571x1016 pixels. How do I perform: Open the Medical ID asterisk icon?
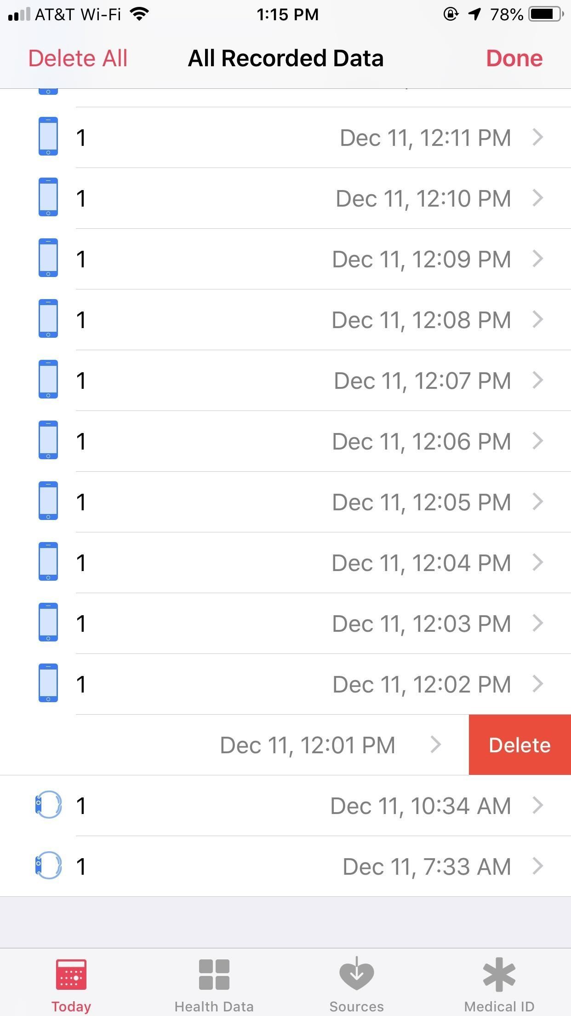coord(499,974)
